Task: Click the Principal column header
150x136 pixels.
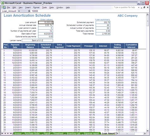Action: pyautogui.click(x=88, y=46)
